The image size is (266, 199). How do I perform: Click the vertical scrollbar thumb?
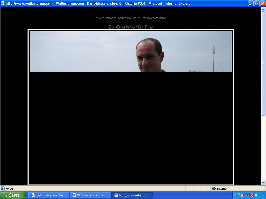(263, 63)
